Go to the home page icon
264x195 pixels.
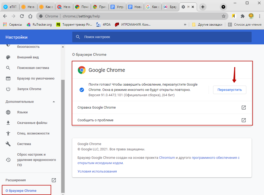tap(30, 16)
